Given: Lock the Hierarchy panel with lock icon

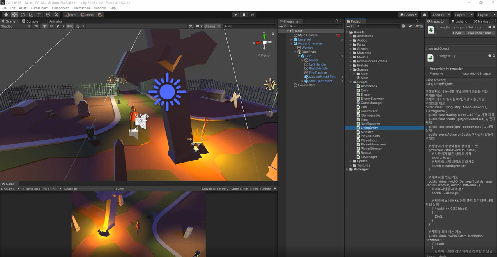Looking at the screenshot, I should tap(336, 21).
